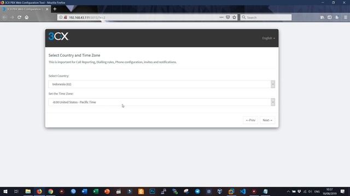
Task: Open Photoshop from the taskbar
Action: [153, 191]
